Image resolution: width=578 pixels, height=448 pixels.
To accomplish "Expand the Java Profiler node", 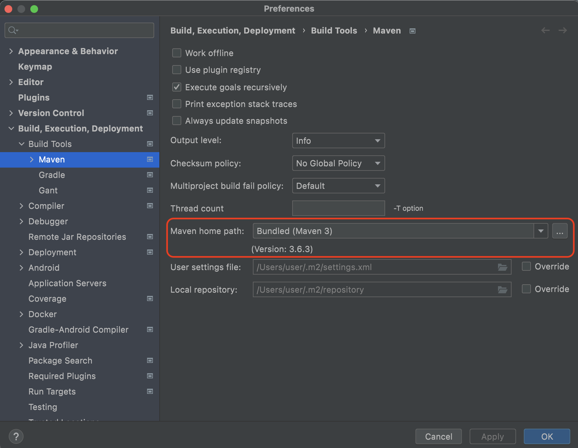I will [x=21, y=345].
